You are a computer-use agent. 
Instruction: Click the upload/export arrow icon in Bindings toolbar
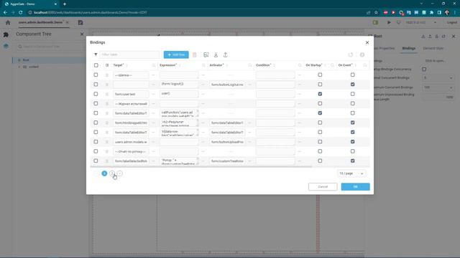pos(225,54)
